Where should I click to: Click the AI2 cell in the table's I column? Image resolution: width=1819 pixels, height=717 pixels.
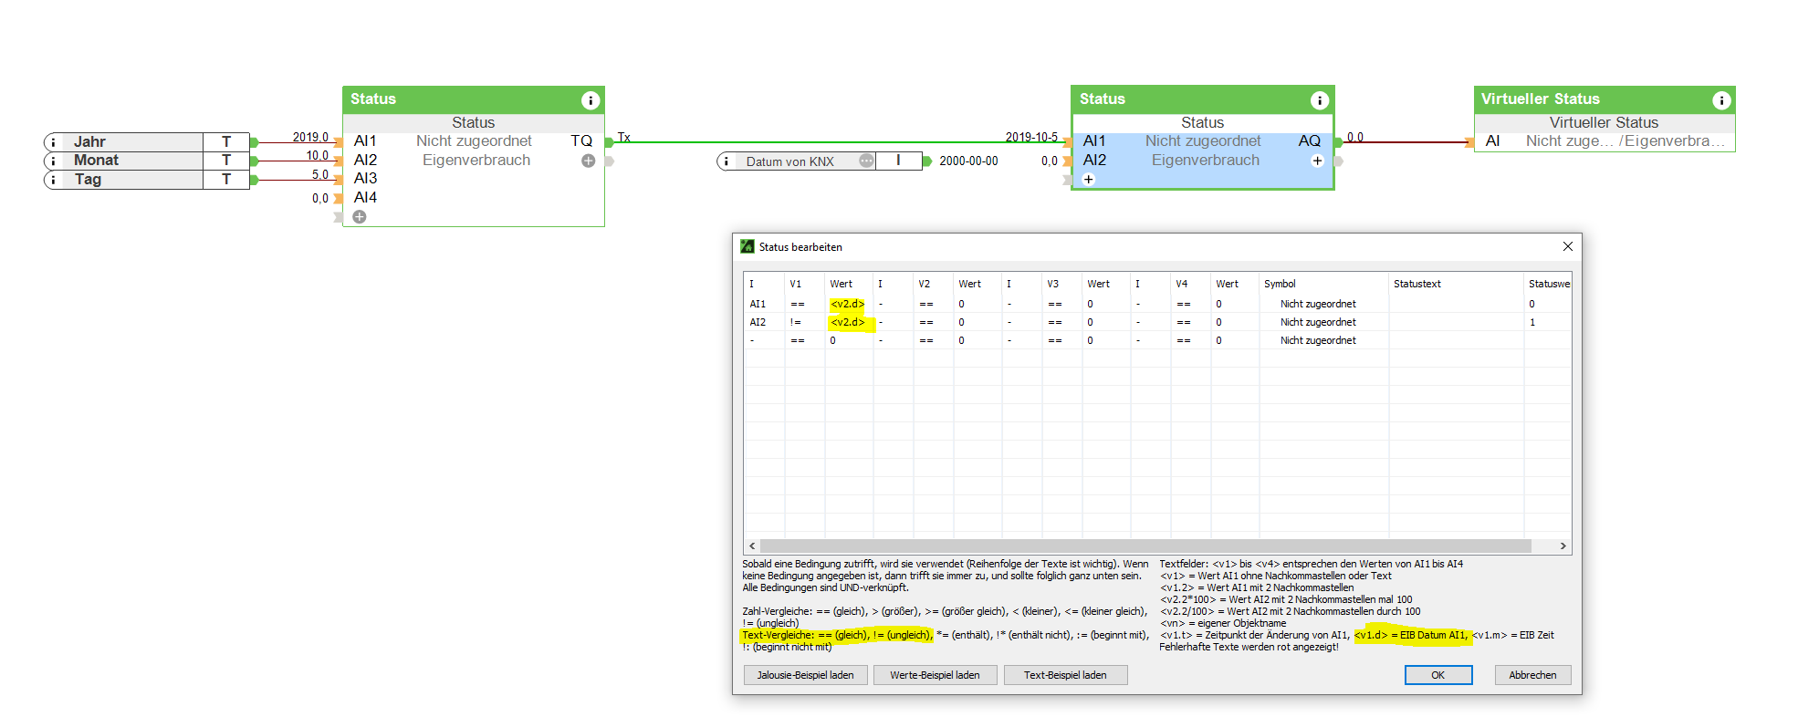[758, 322]
